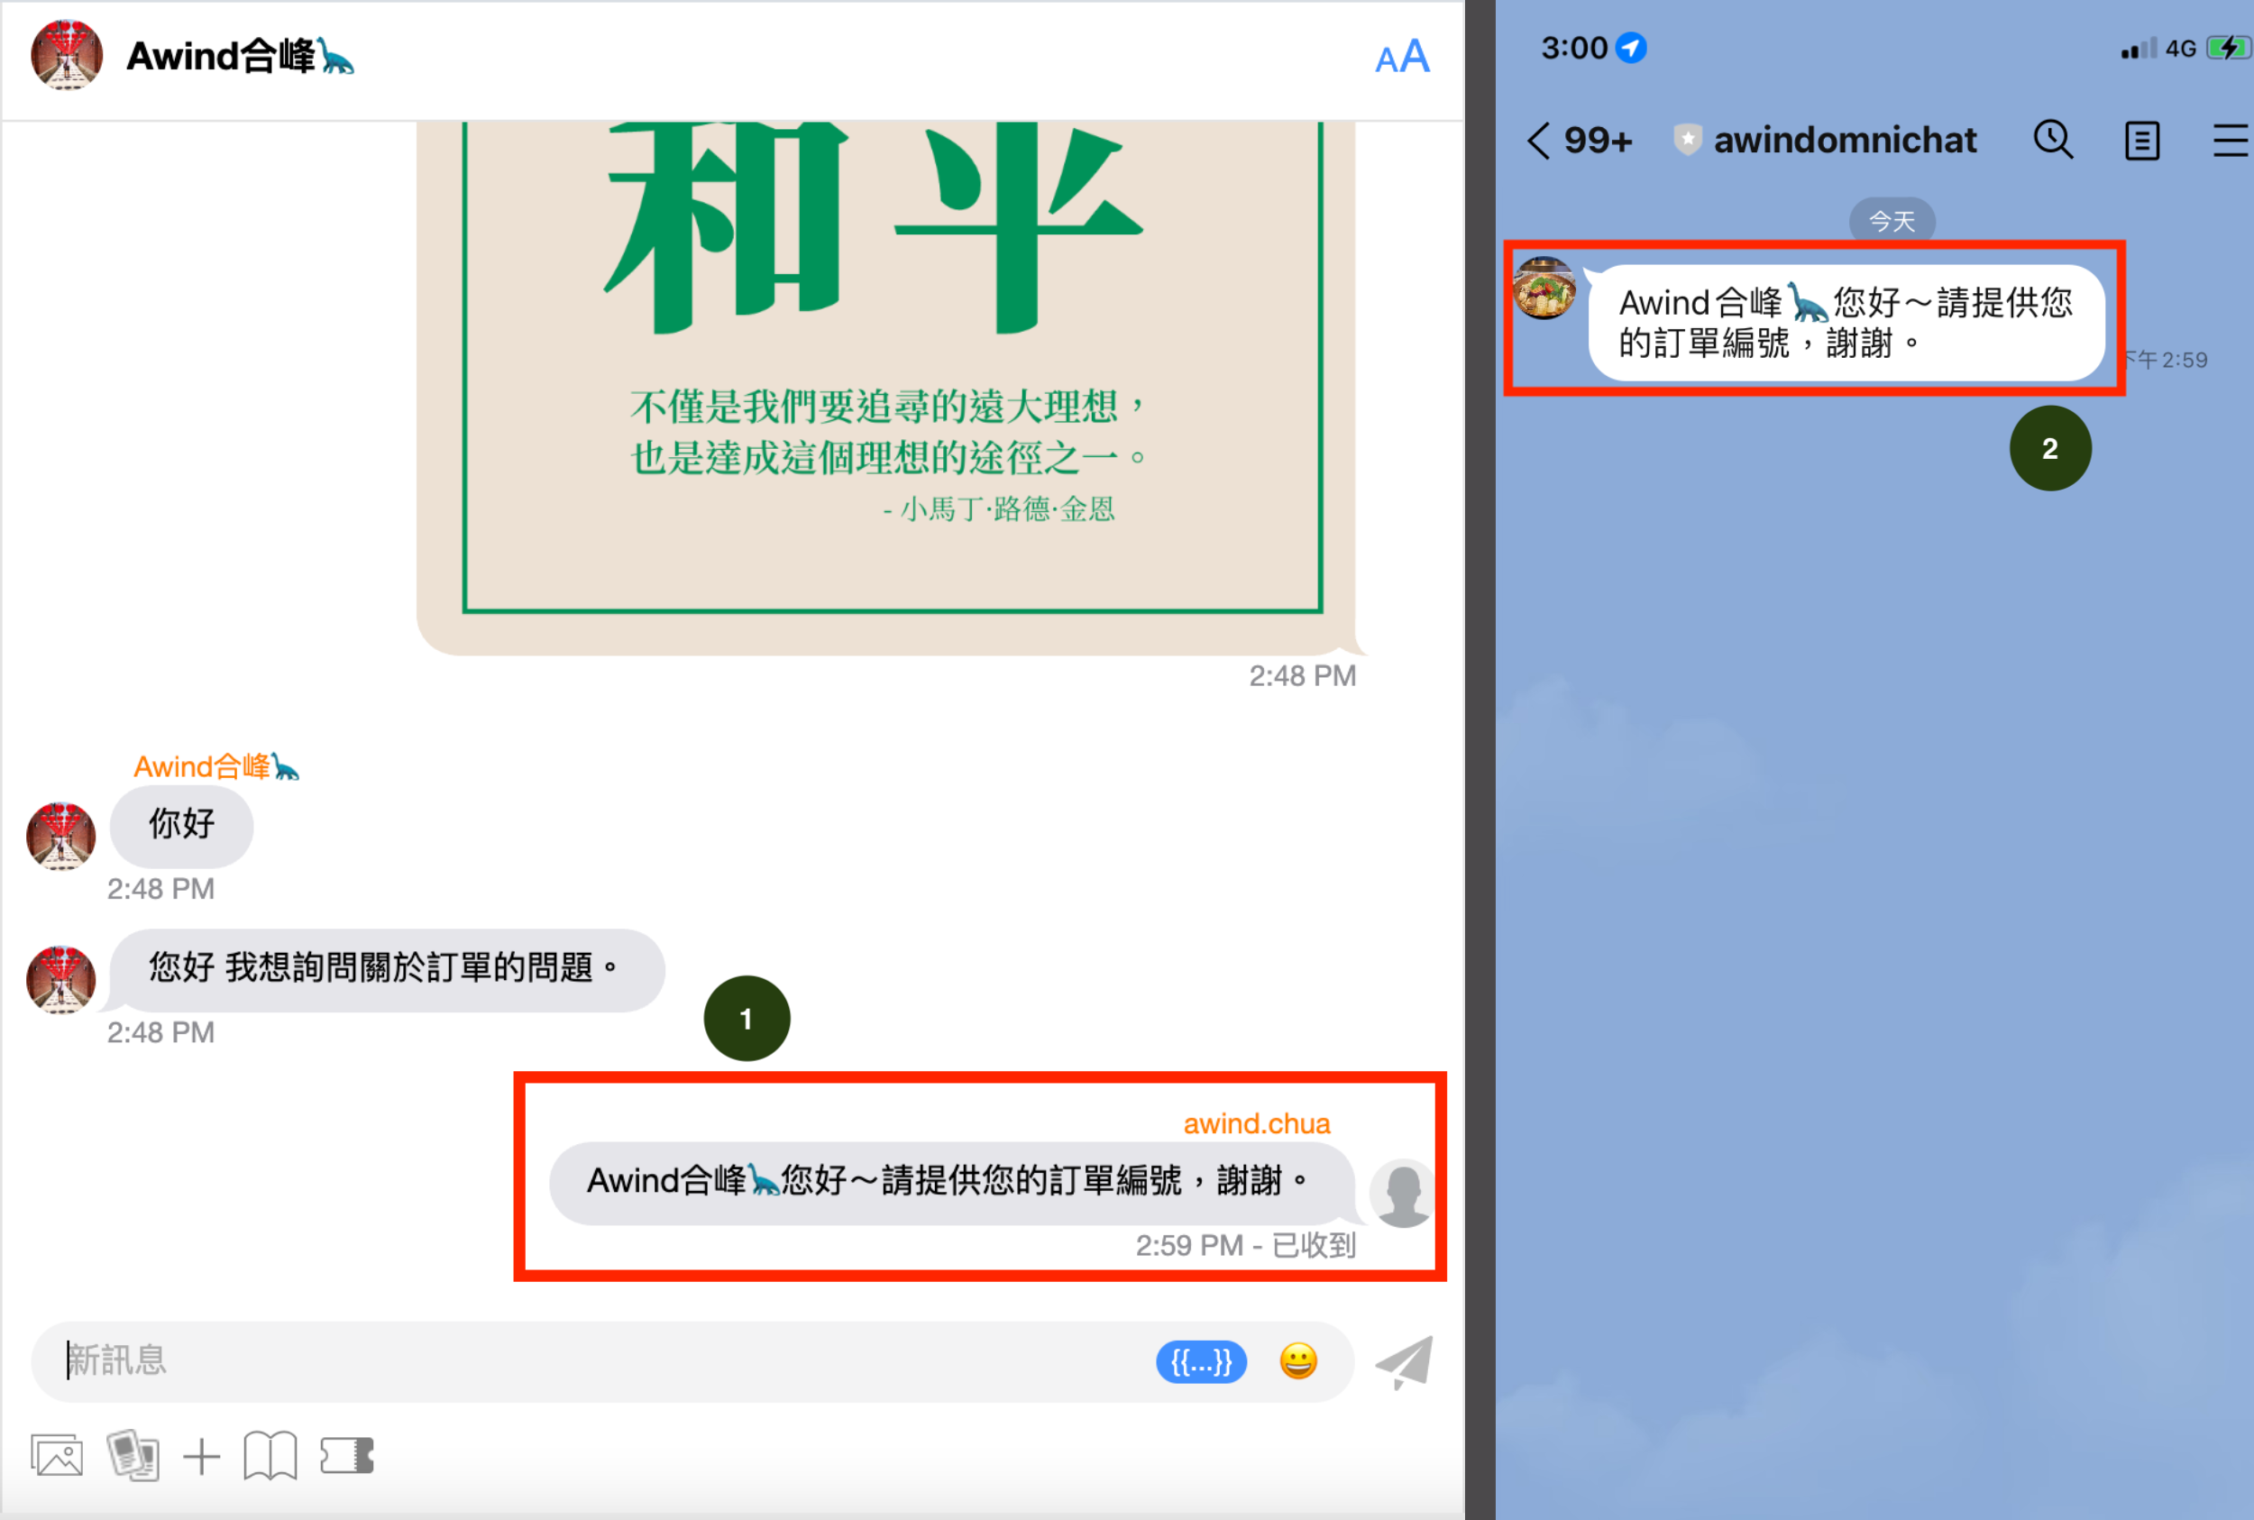
Task: Click the plus add icon
Action: [202, 1456]
